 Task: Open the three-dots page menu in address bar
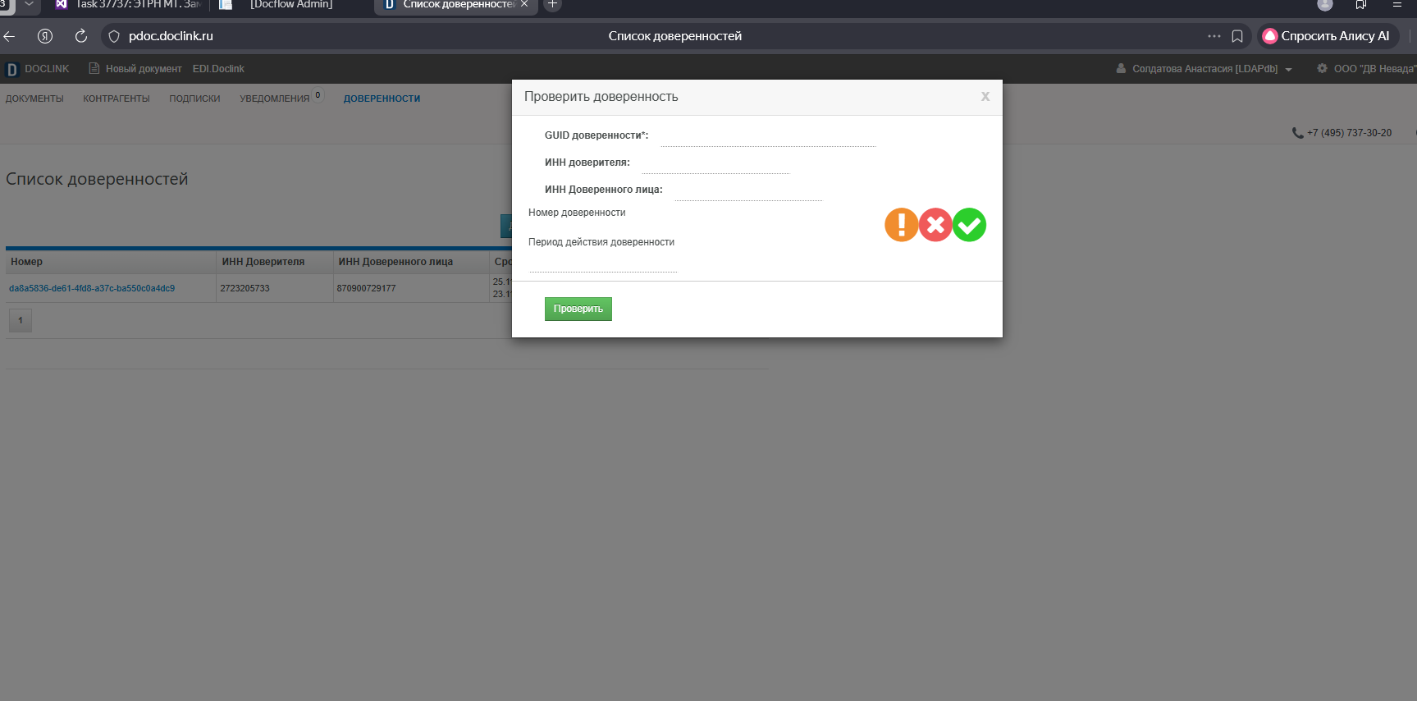coord(1214,36)
